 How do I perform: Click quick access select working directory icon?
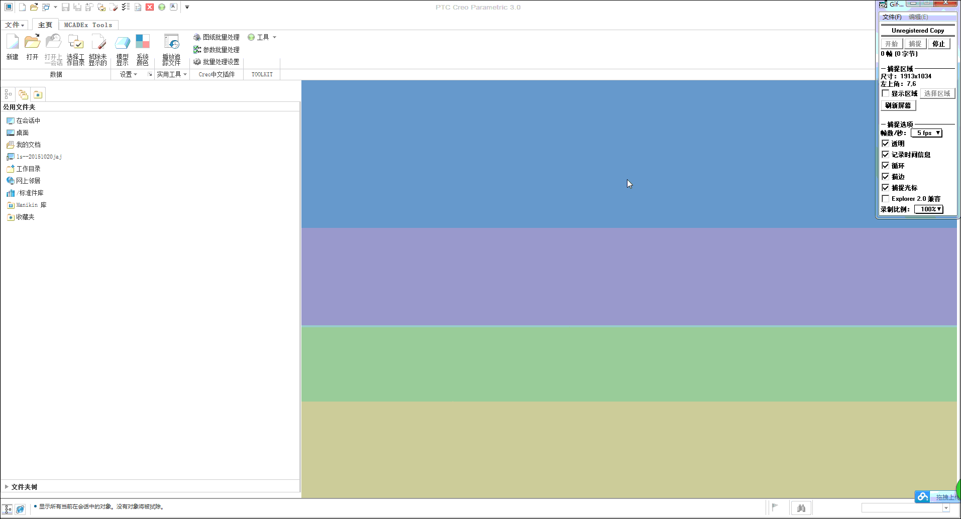tap(101, 7)
